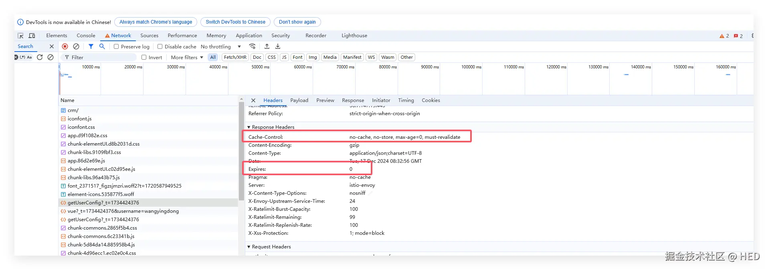
Task: Collapse the Response Headers section
Action: click(x=249, y=127)
